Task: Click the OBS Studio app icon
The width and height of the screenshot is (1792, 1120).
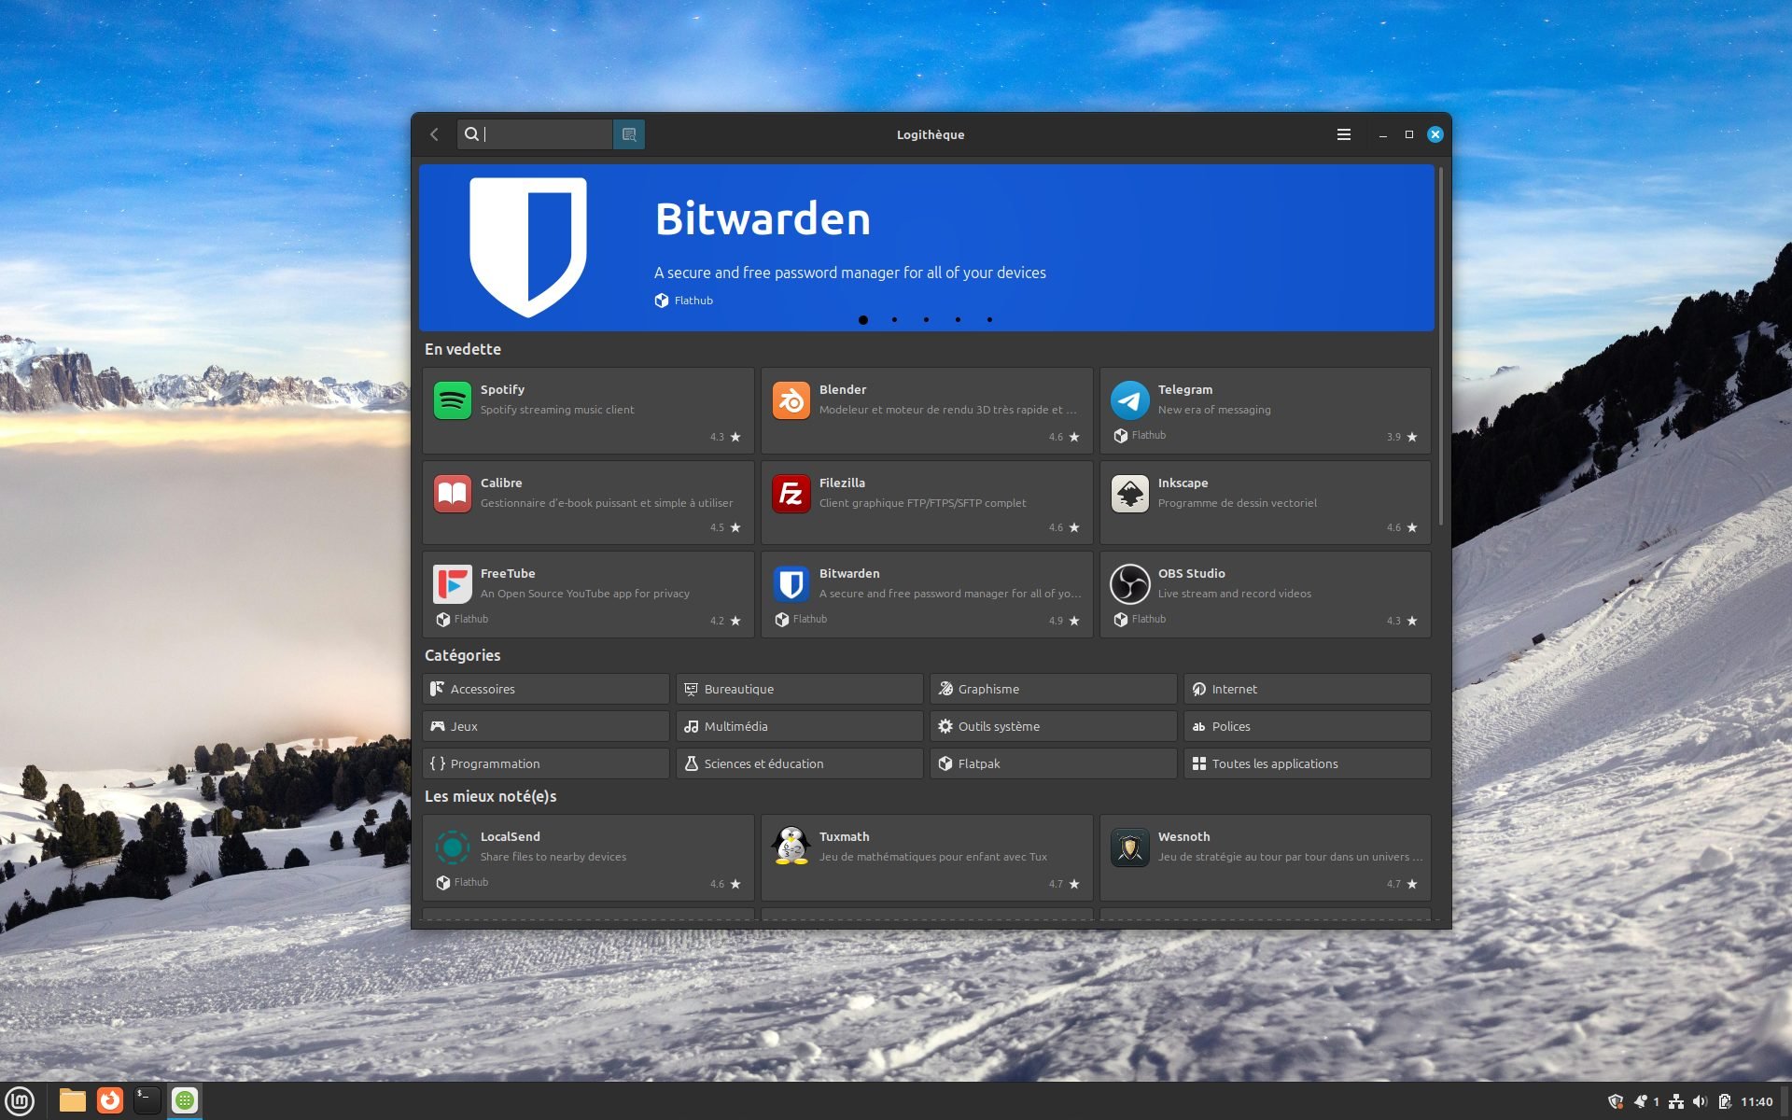Action: point(1130,585)
